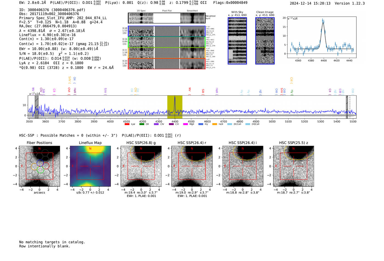Click the blue fiber circle in Fiber Positions
Image resolution: width=384 pixels, height=261 pixels.
pos(40,163)
